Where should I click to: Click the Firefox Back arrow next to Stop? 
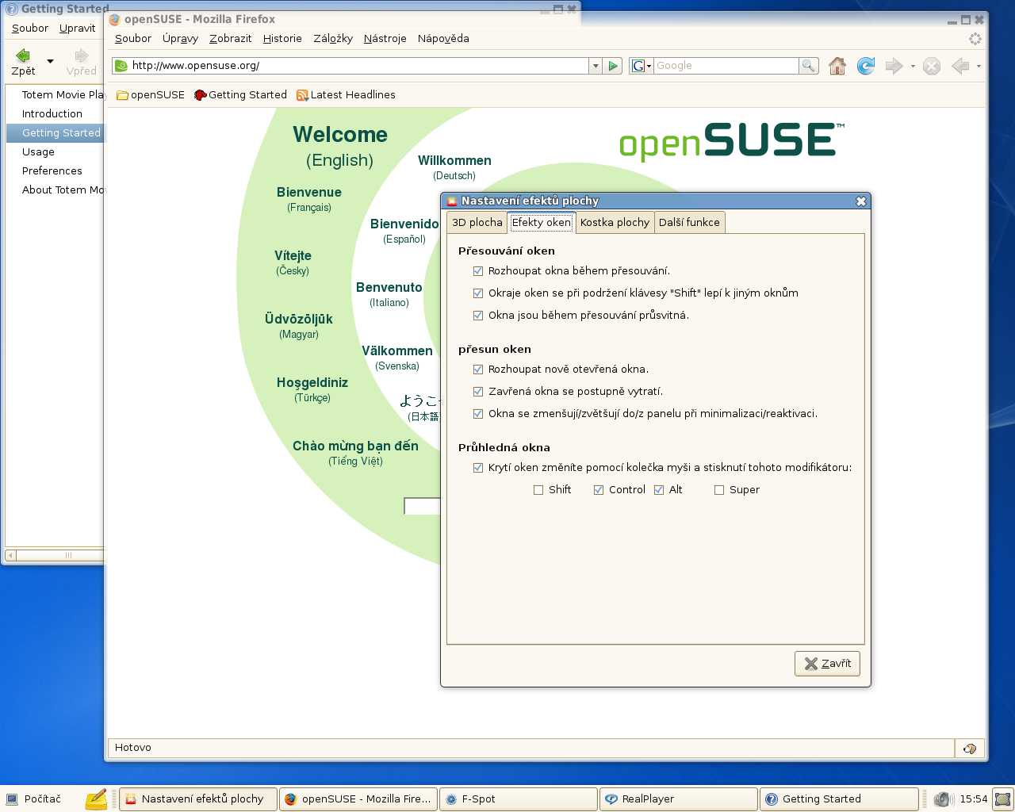(x=960, y=66)
